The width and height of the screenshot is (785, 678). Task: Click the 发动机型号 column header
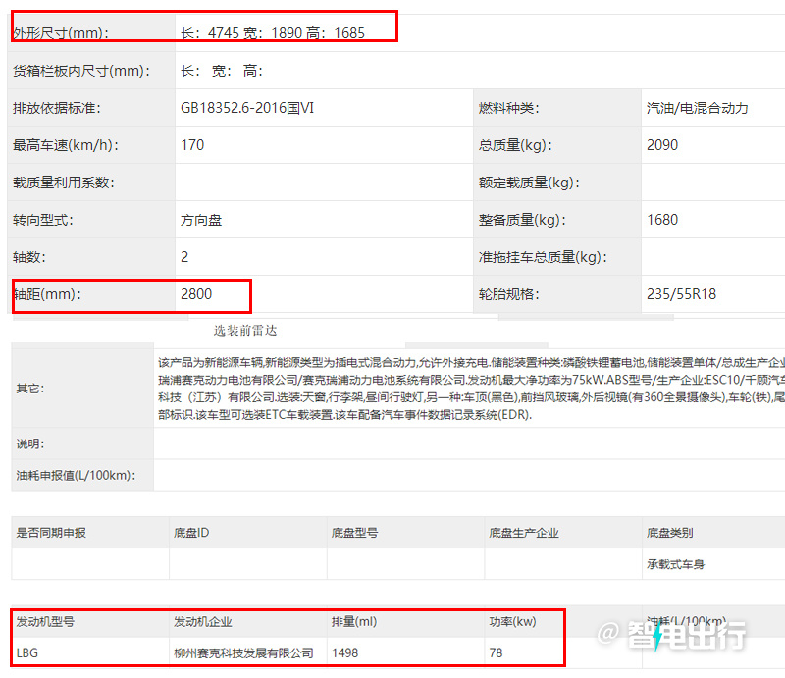(x=45, y=622)
